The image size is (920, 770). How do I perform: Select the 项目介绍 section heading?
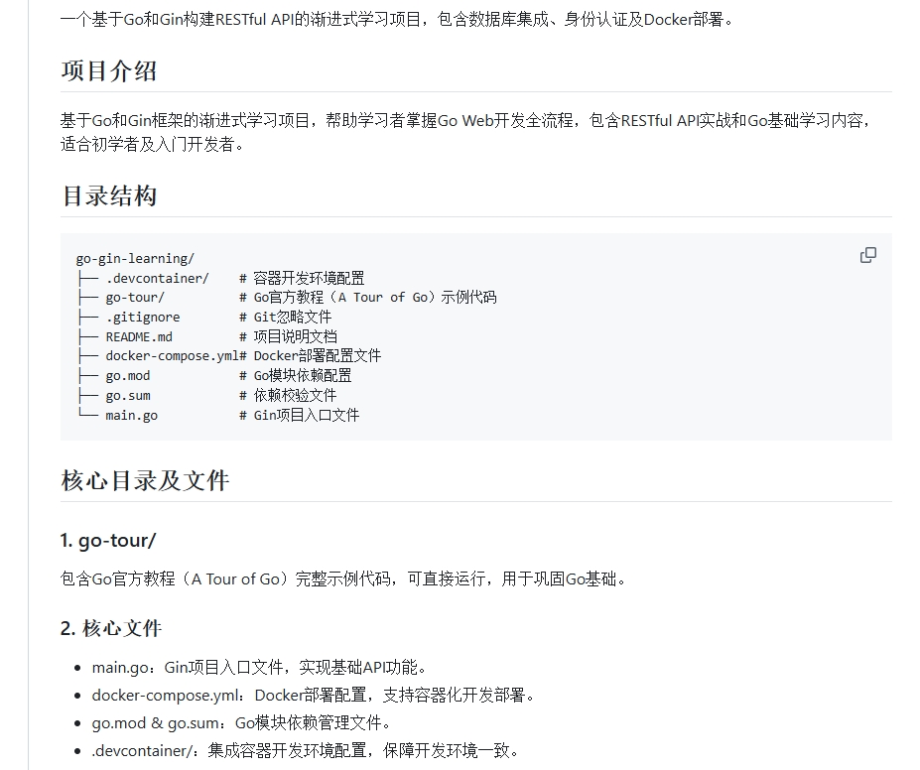pyautogui.click(x=111, y=70)
